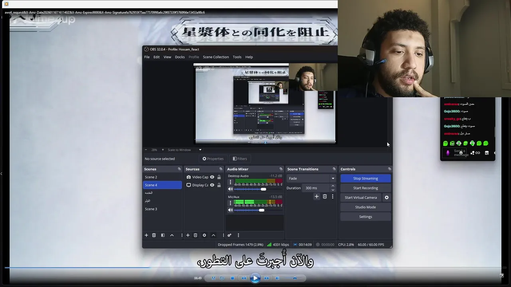The height and width of the screenshot is (287, 511).
Task: Increase transition duration with the up arrow
Action: tap(333, 186)
